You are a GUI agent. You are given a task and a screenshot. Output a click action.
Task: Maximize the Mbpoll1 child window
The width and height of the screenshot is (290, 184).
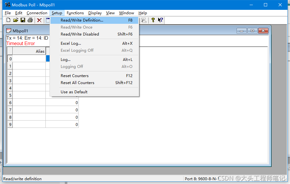coord(252,31)
